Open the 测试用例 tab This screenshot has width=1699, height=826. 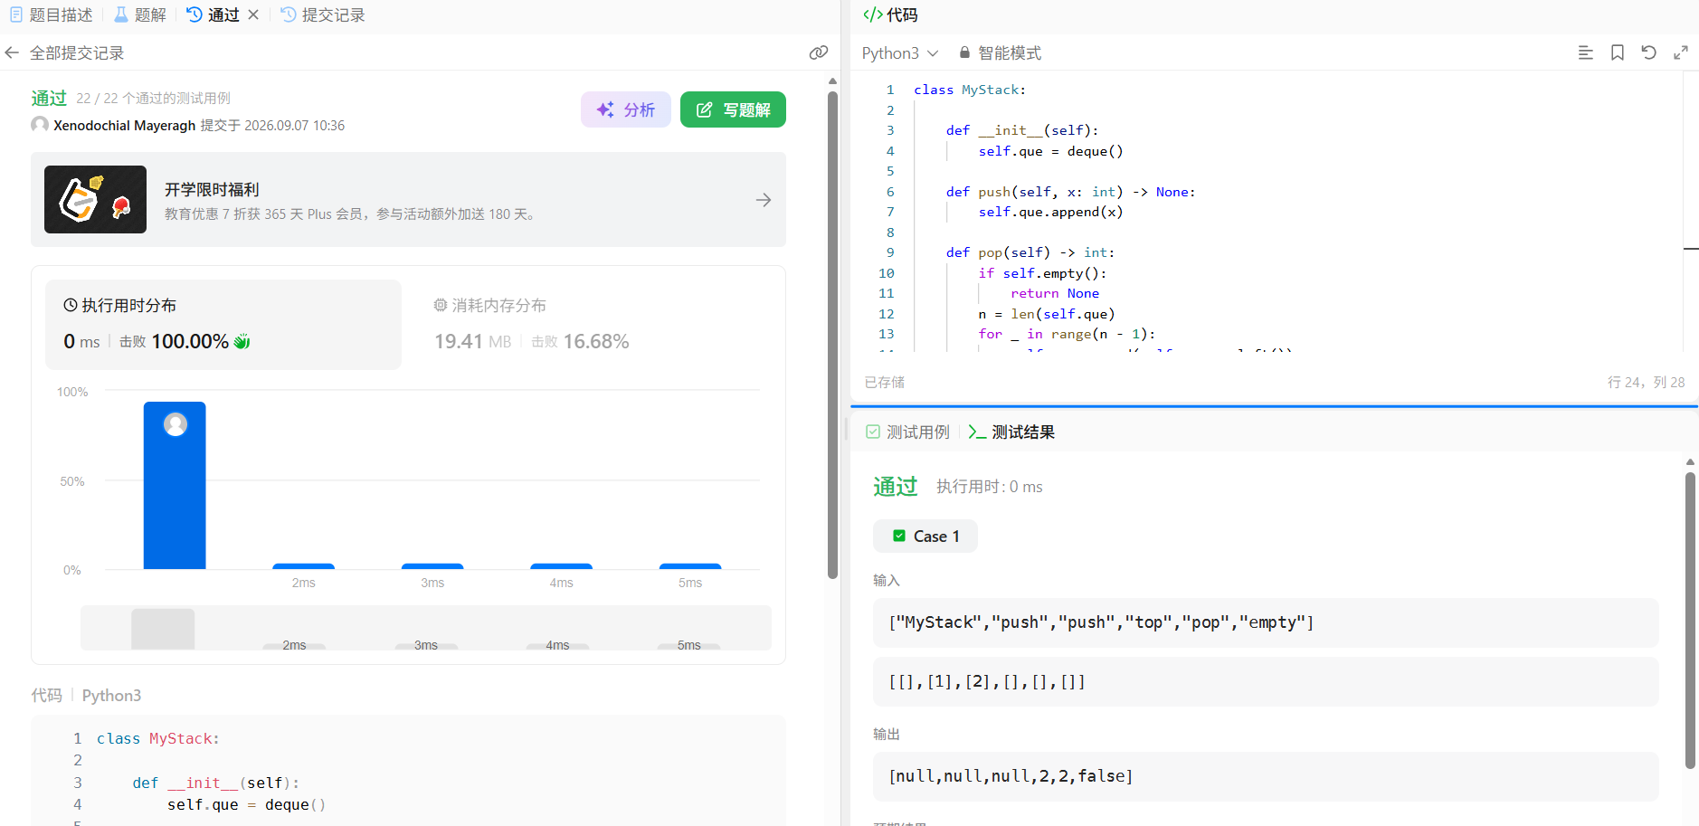[x=908, y=432]
